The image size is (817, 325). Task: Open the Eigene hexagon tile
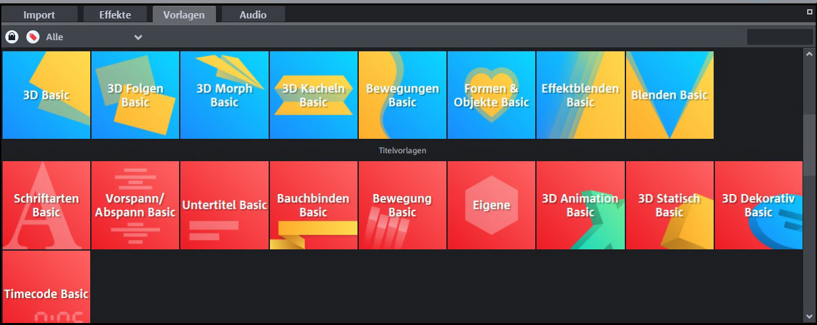tap(491, 205)
